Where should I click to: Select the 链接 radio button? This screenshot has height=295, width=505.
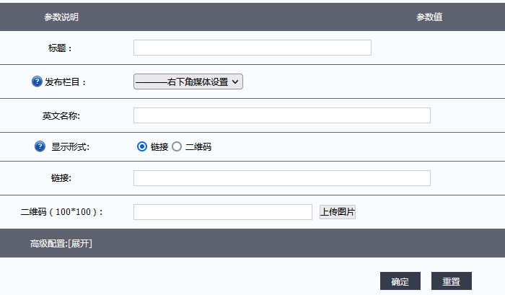tap(142, 146)
